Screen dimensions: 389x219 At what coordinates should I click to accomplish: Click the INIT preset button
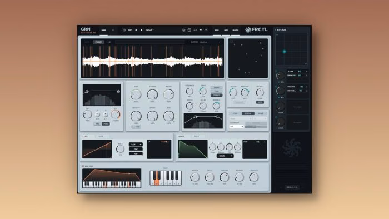130,30
